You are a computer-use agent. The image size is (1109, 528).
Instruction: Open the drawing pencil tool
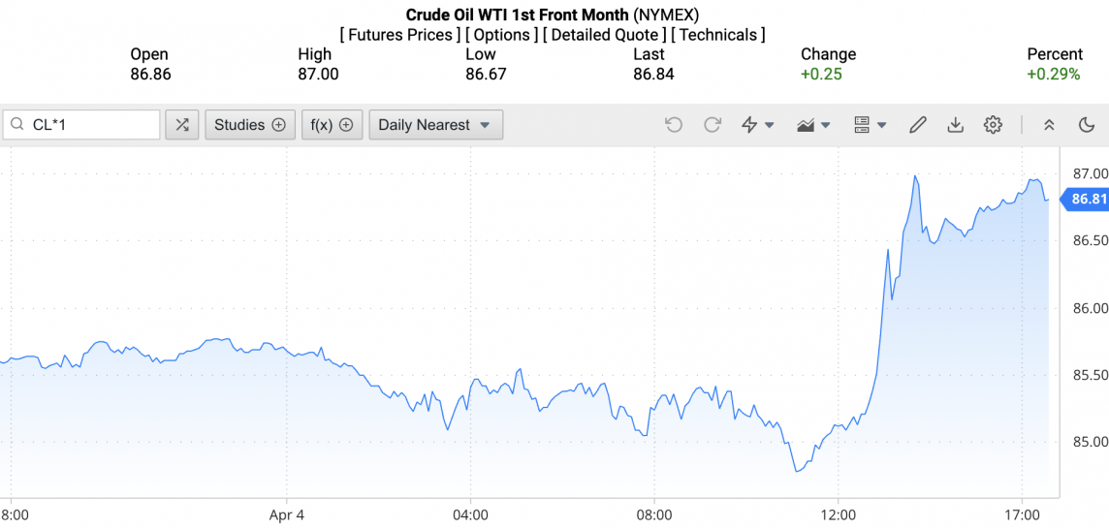pyautogui.click(x=917, y=125)
